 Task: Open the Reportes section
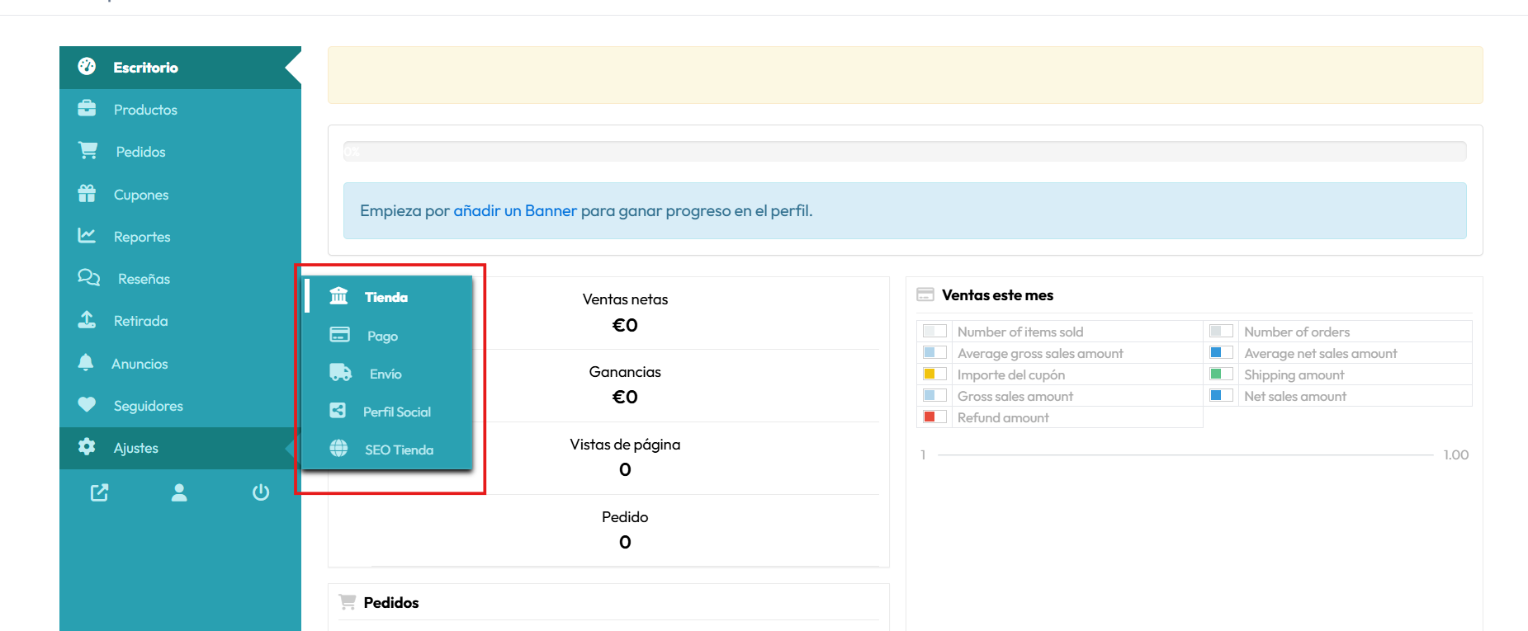pyautogui.click(x=142, y=237)
